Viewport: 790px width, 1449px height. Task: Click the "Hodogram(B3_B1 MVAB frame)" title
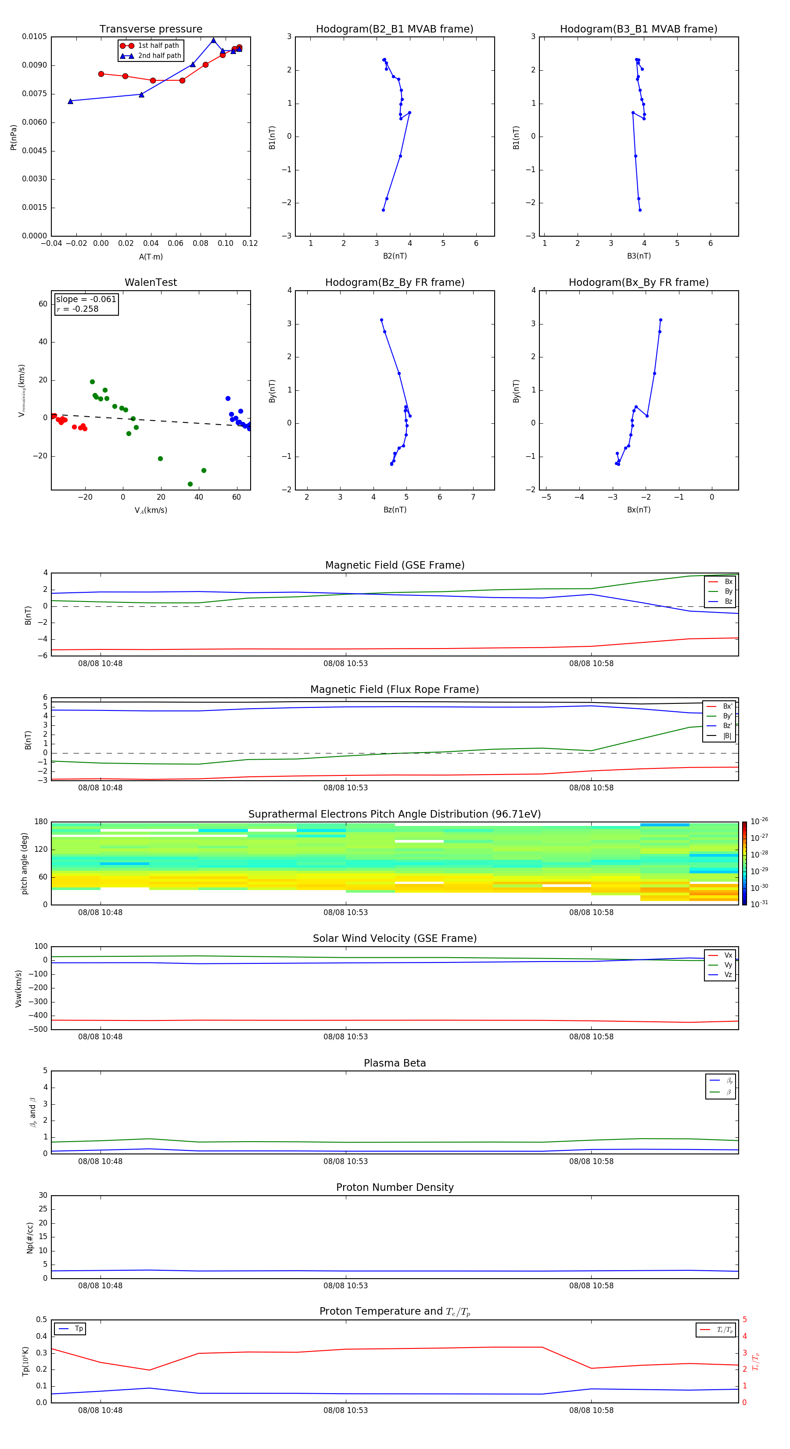tap(639, 29)
